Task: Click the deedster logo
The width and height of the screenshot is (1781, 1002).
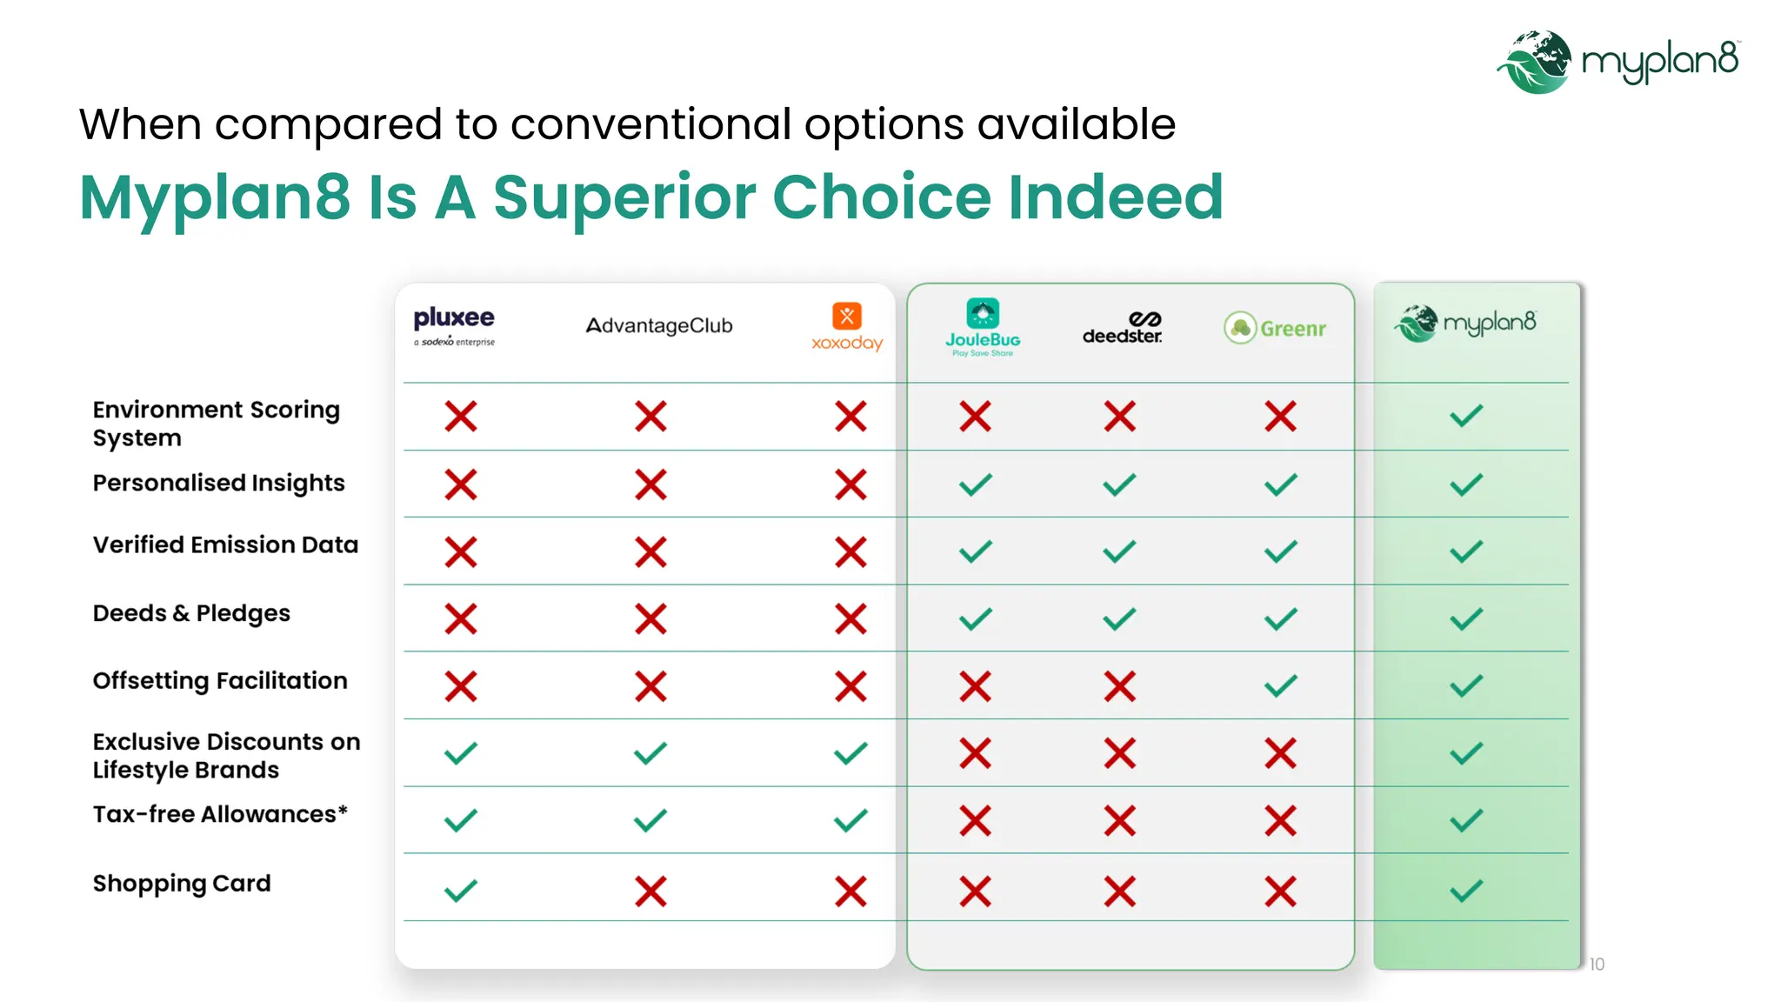Action: click(1122, 328)
